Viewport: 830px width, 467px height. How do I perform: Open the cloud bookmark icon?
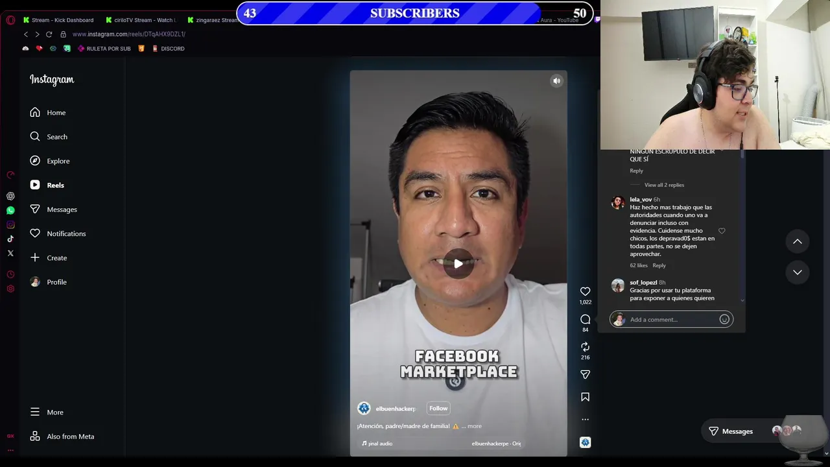pyautogui.click(x=25, y=49)
